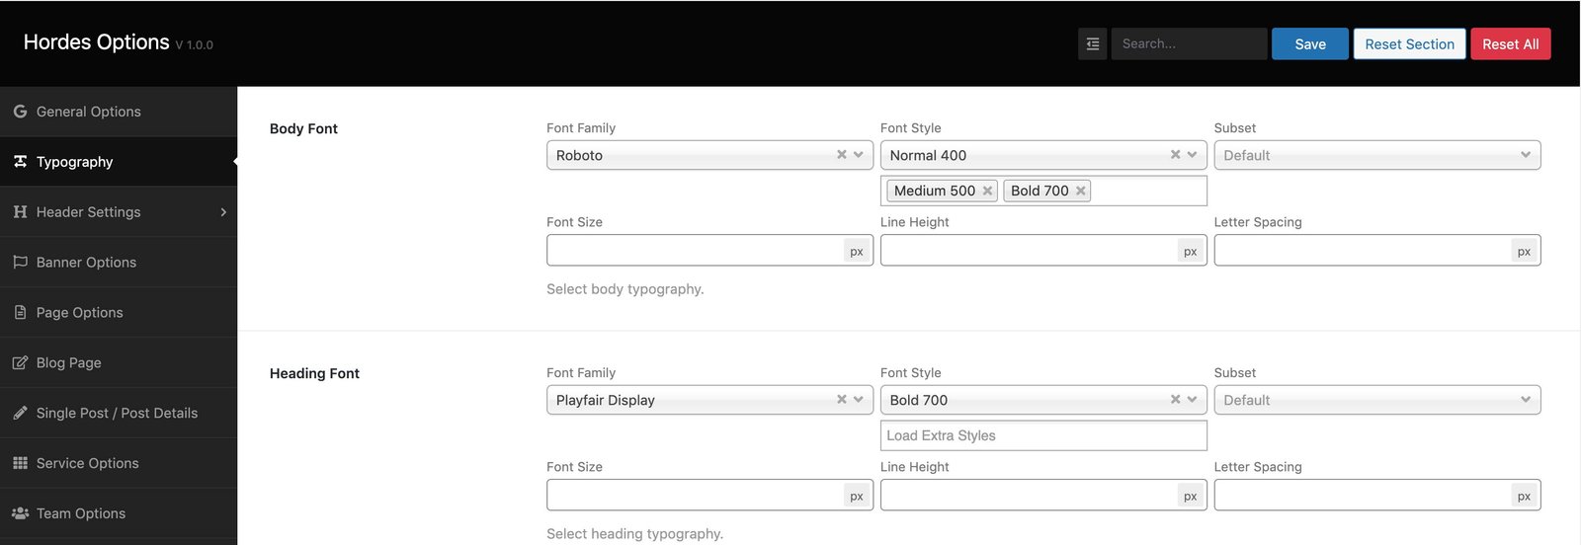This screenshot has height=545, width=1581.
Task: Clear the Roboto font family selection
Action: [842, 155]
